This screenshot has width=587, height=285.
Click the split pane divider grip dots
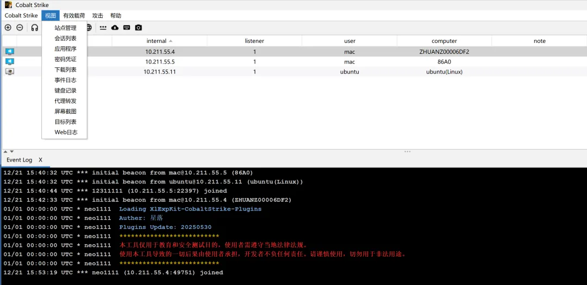[407, 152]
